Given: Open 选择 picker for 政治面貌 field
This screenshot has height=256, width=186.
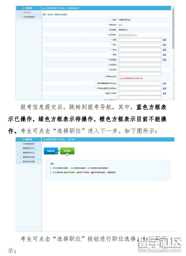Looking at the screenshot, I should point(164,60).
